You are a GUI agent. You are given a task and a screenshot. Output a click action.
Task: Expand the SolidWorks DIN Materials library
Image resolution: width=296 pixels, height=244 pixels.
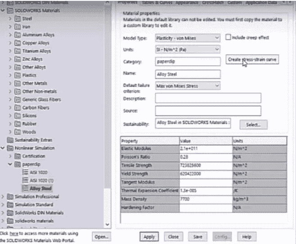point(3,213)
